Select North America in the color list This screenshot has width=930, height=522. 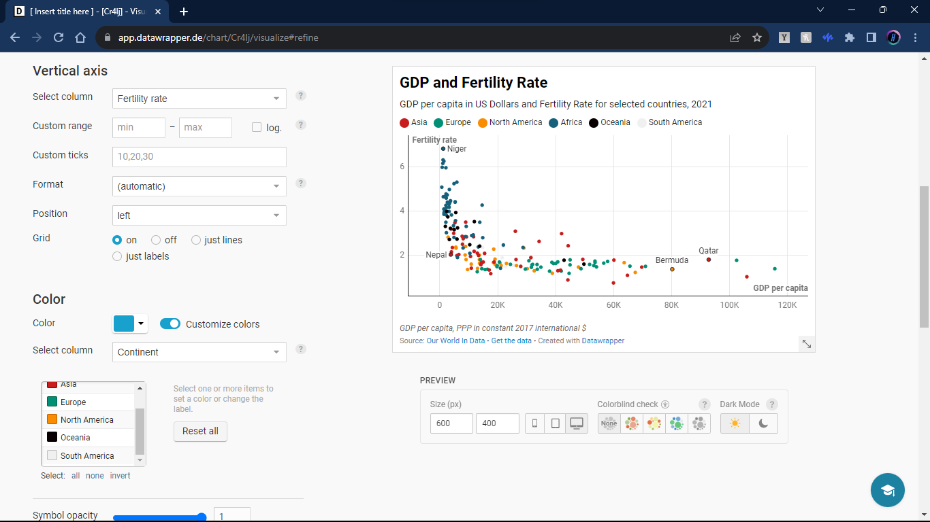click(87, 420)
